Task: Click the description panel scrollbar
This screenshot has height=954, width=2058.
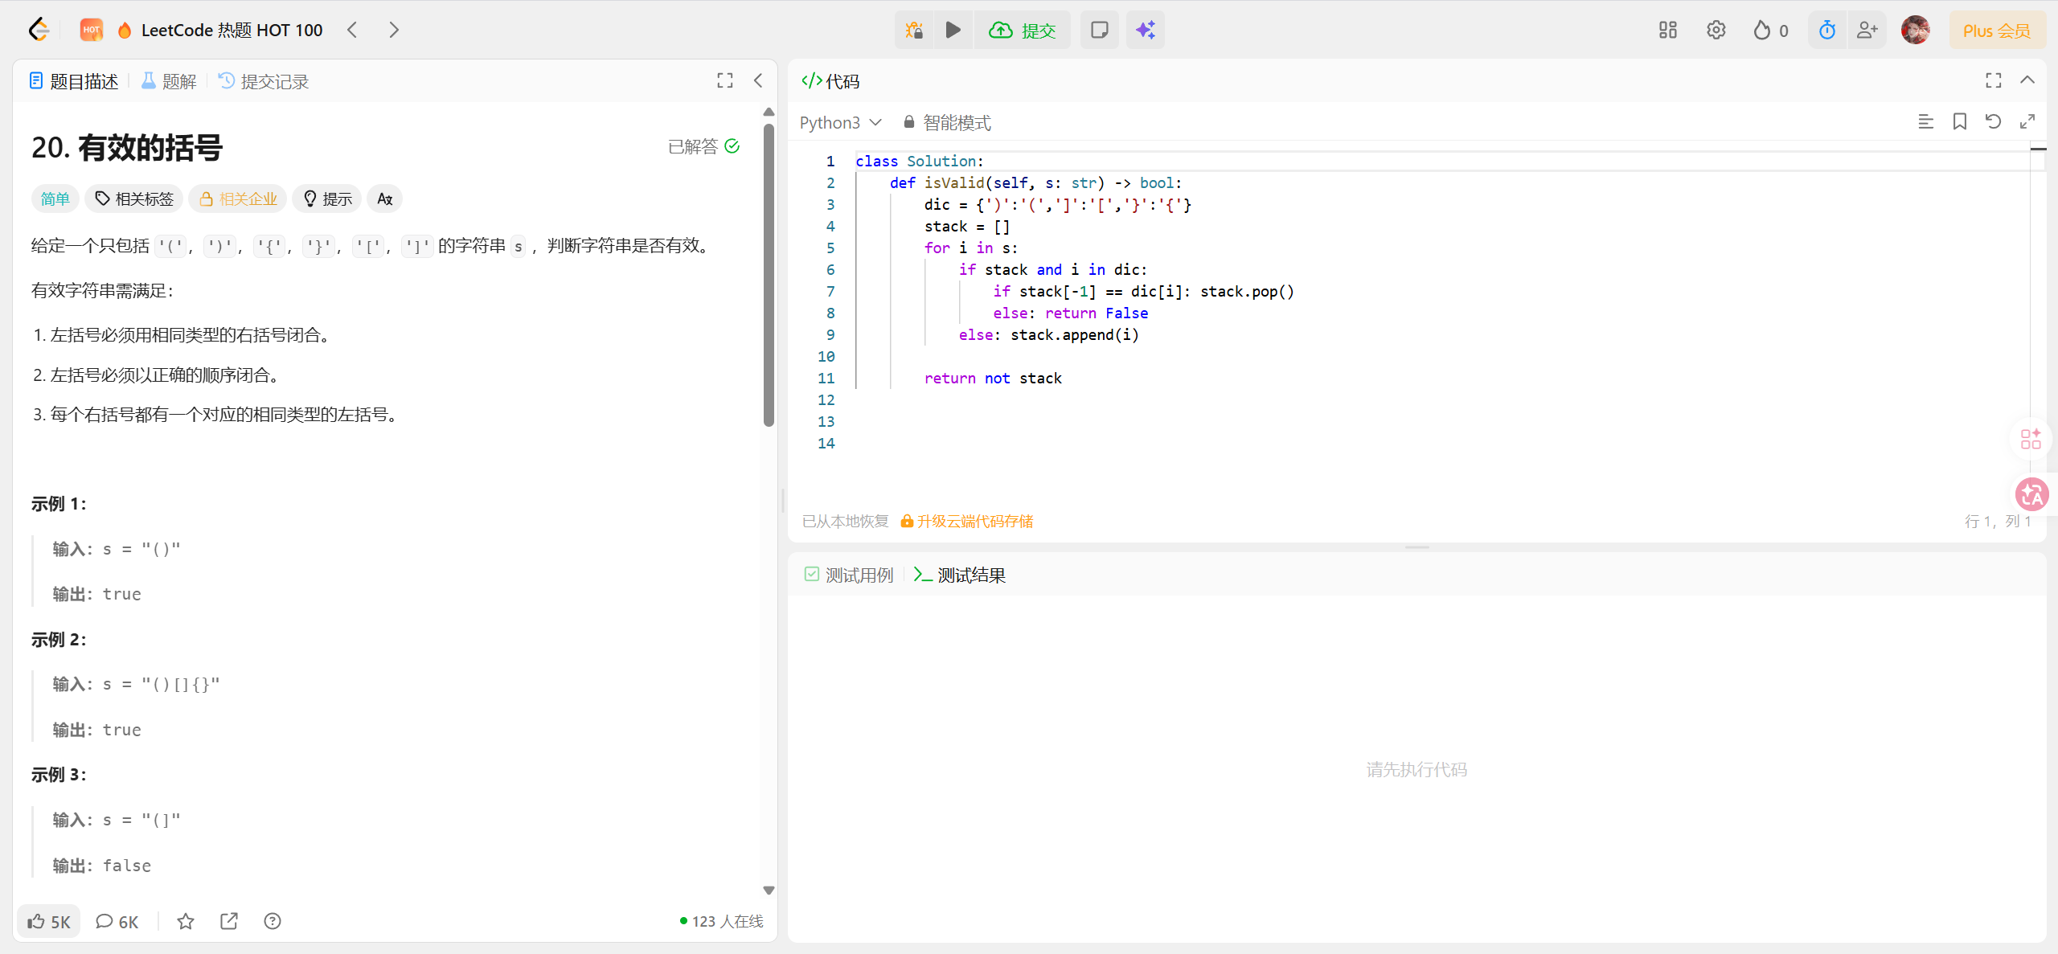Action: coord(769,273)
